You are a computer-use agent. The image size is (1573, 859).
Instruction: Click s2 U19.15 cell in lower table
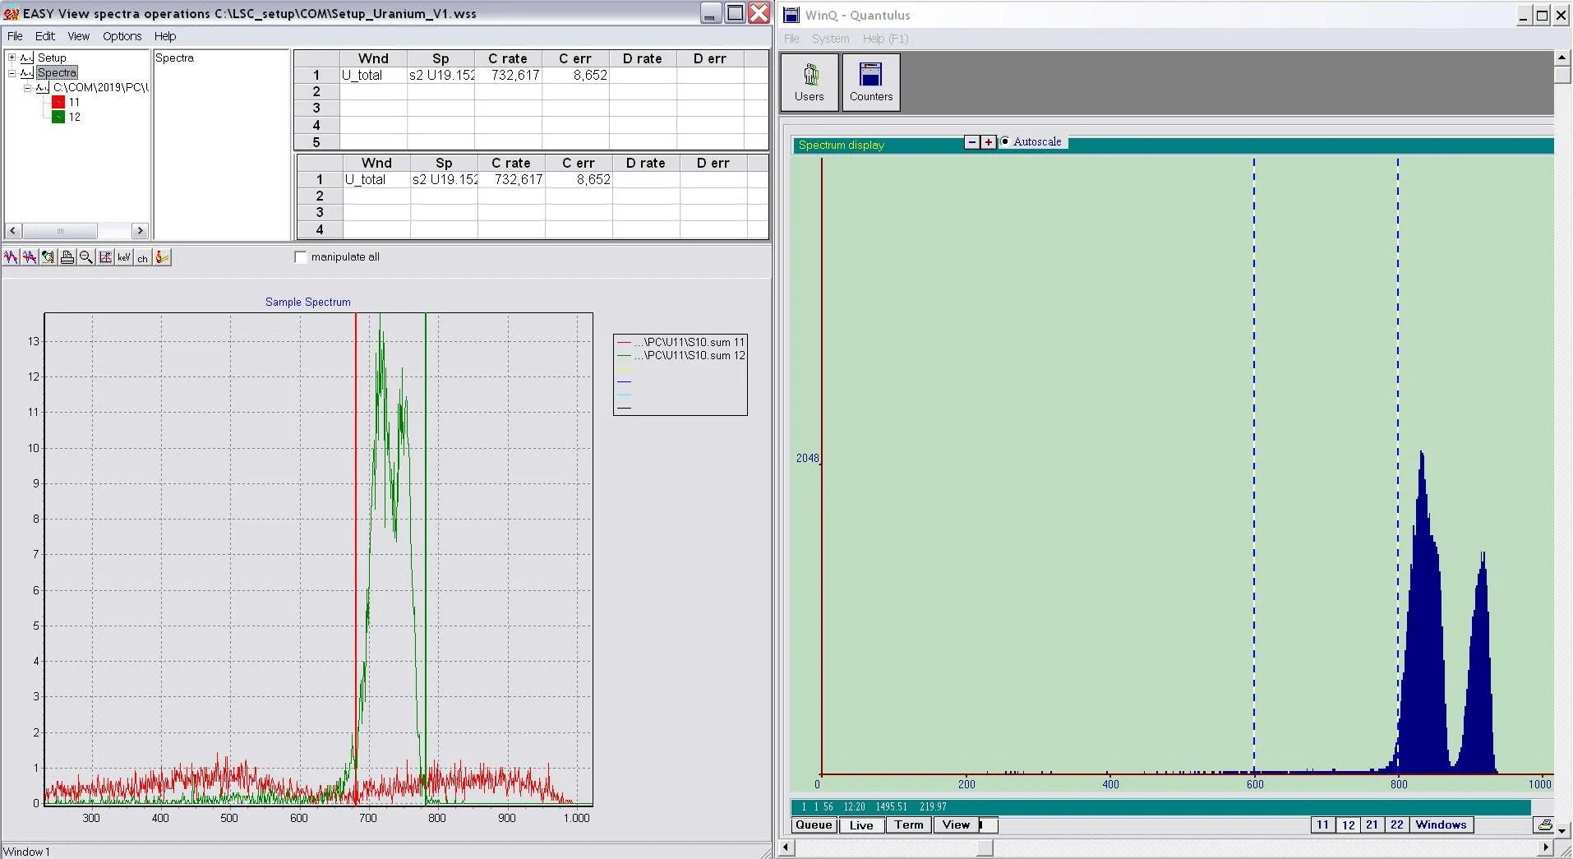pos(444,179)
